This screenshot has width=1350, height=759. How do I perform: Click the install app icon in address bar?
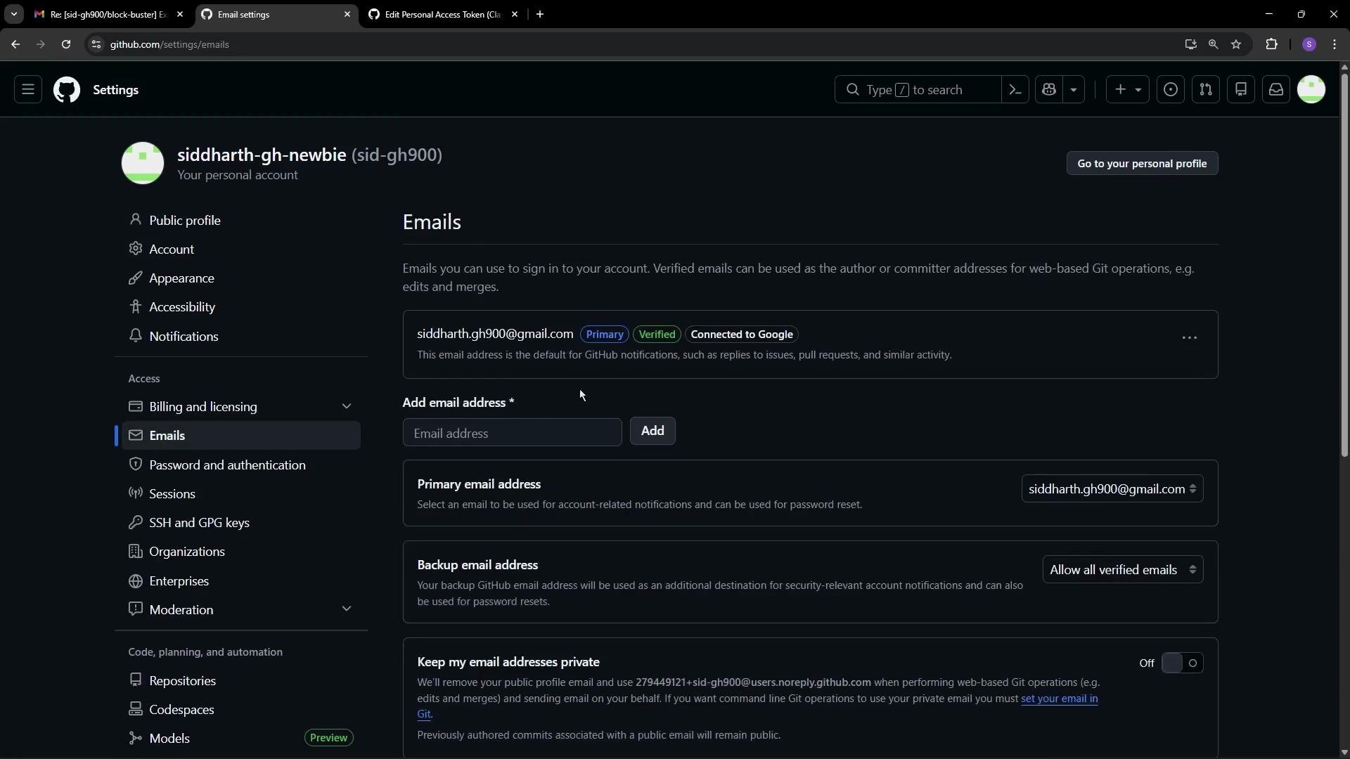pyautogui.click(x=1190, y=44)
